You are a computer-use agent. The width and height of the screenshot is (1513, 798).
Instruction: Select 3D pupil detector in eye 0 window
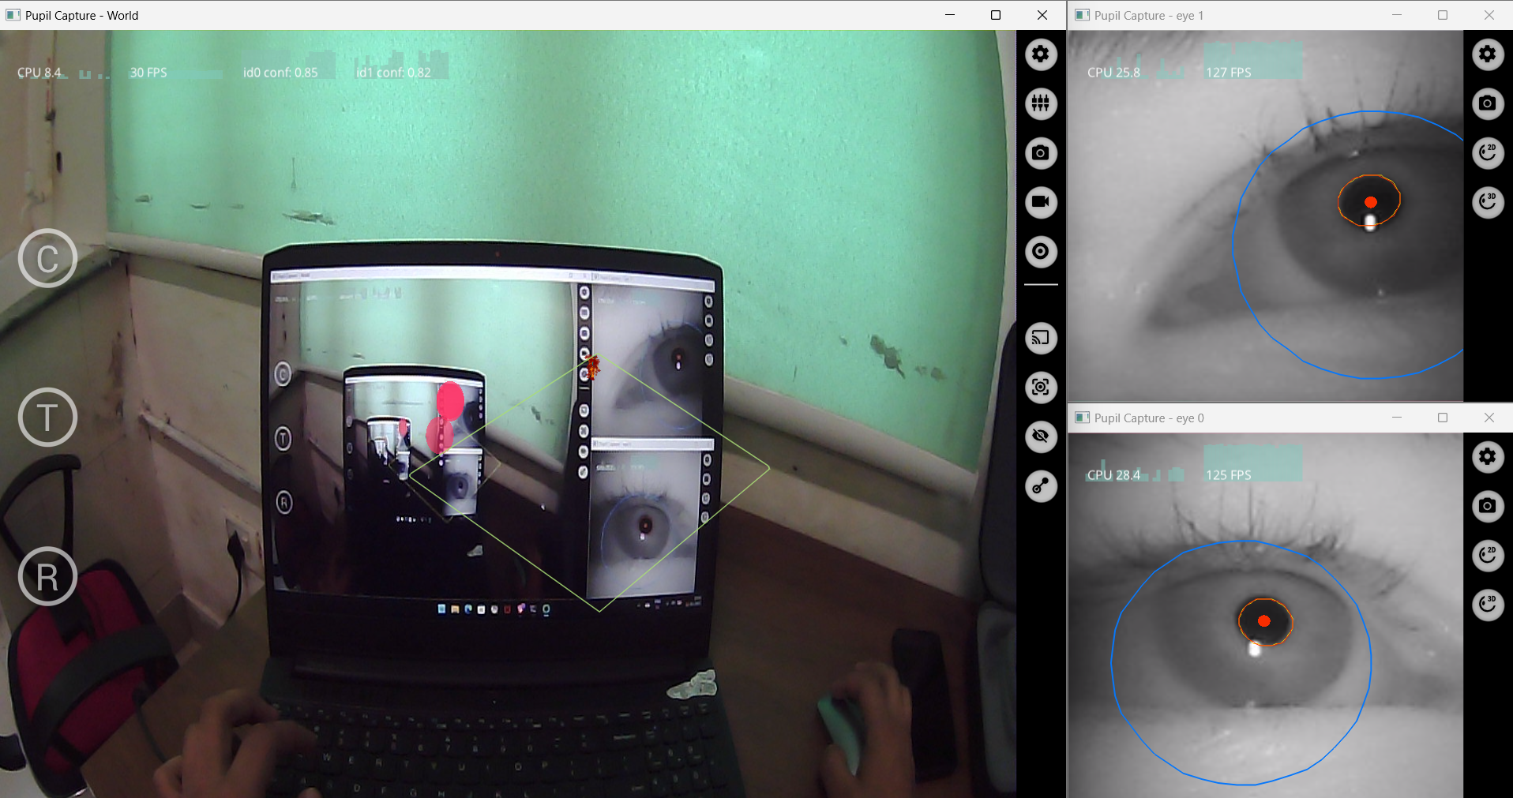(x=1488, y=605)
